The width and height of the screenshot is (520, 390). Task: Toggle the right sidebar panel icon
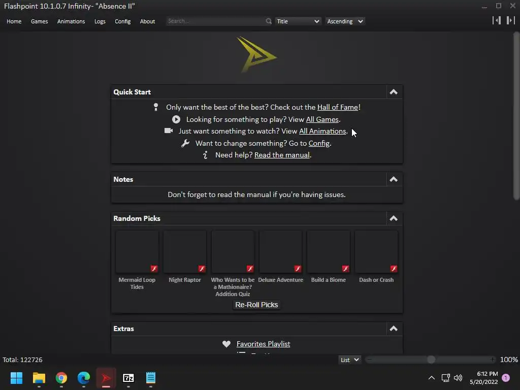coord(511,20)
